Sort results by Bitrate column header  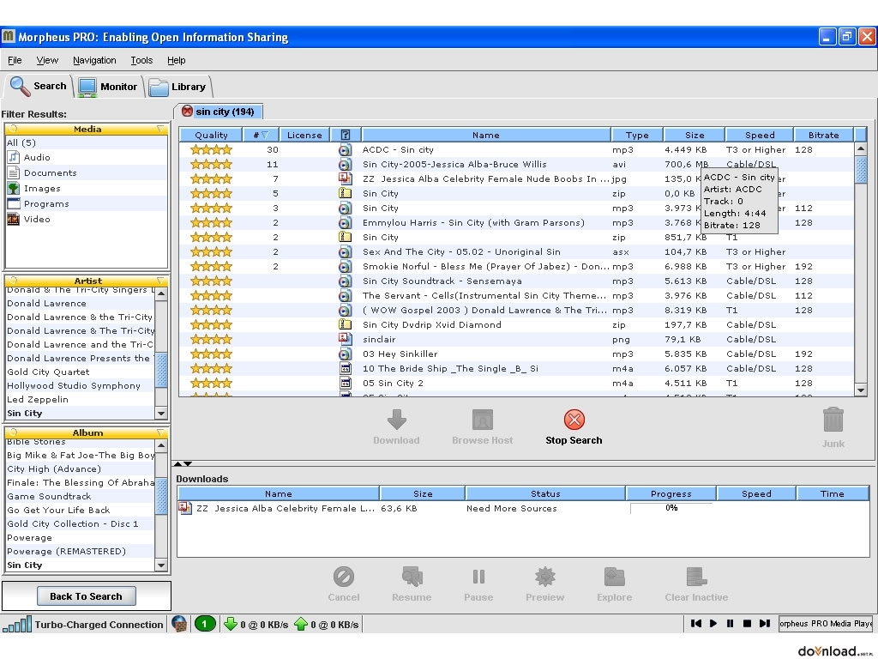tap(824, 135)
